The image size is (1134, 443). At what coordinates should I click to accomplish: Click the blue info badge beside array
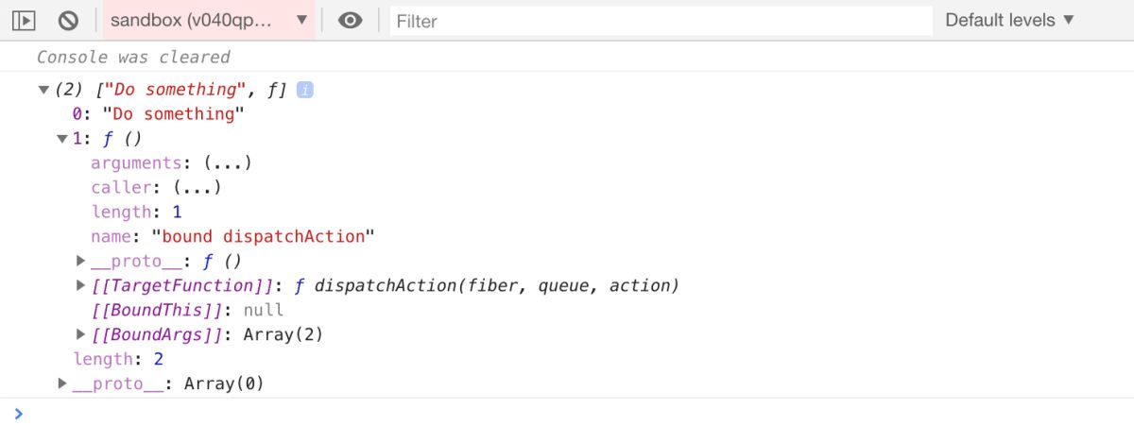pos(305,90)
